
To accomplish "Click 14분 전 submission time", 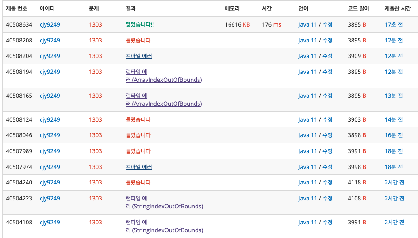I will click(x=394, y=120).
